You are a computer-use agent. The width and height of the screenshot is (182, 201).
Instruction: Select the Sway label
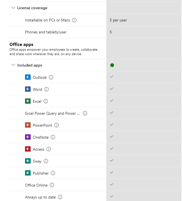37,161
